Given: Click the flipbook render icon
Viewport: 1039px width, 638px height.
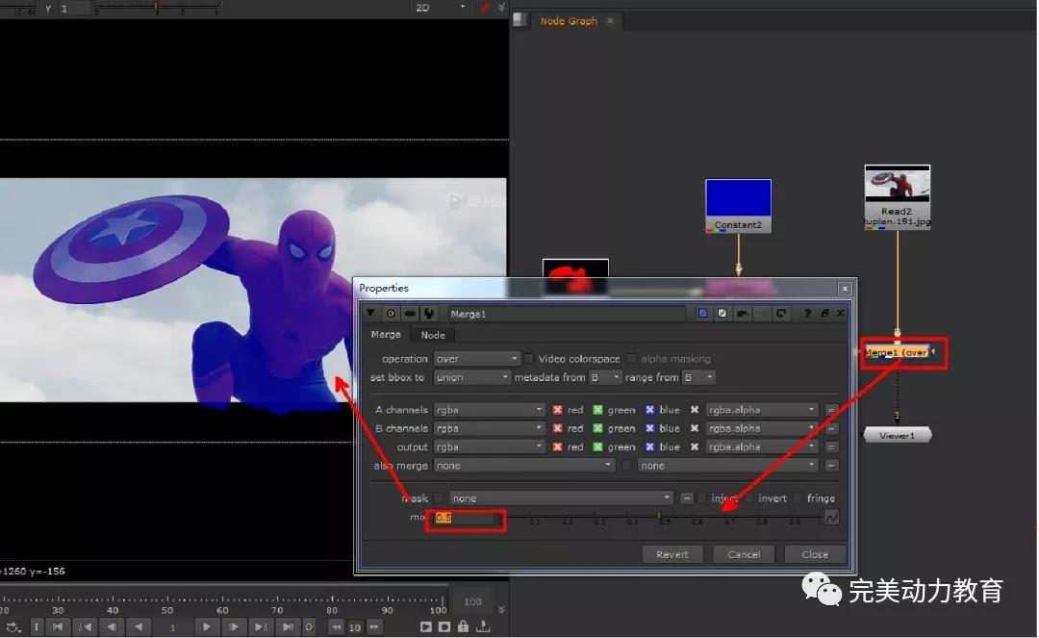Looking at the screenshot, I should pyautogui.click(x=425, y=626).
